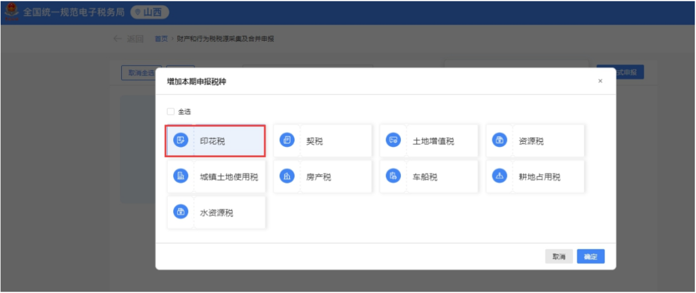Image resolution: width=696 pixels, height=293 pixels.
Task: Click the back arrow next to 返回
Action: pos(118,39)
